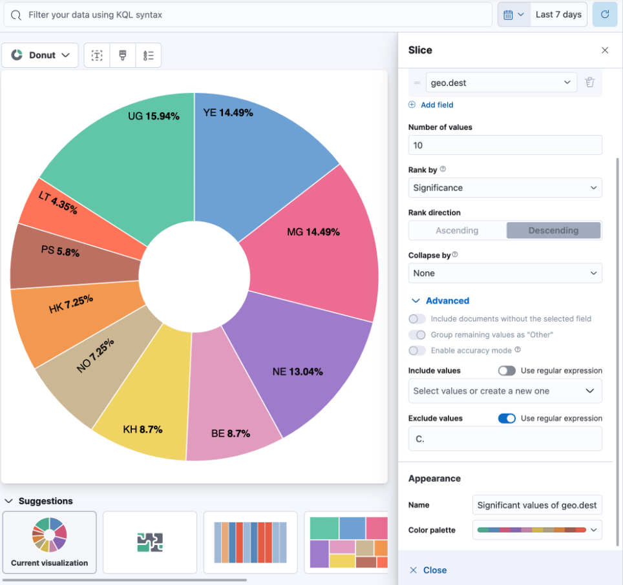Enable Group remaining values as Other

pos(417,334)
